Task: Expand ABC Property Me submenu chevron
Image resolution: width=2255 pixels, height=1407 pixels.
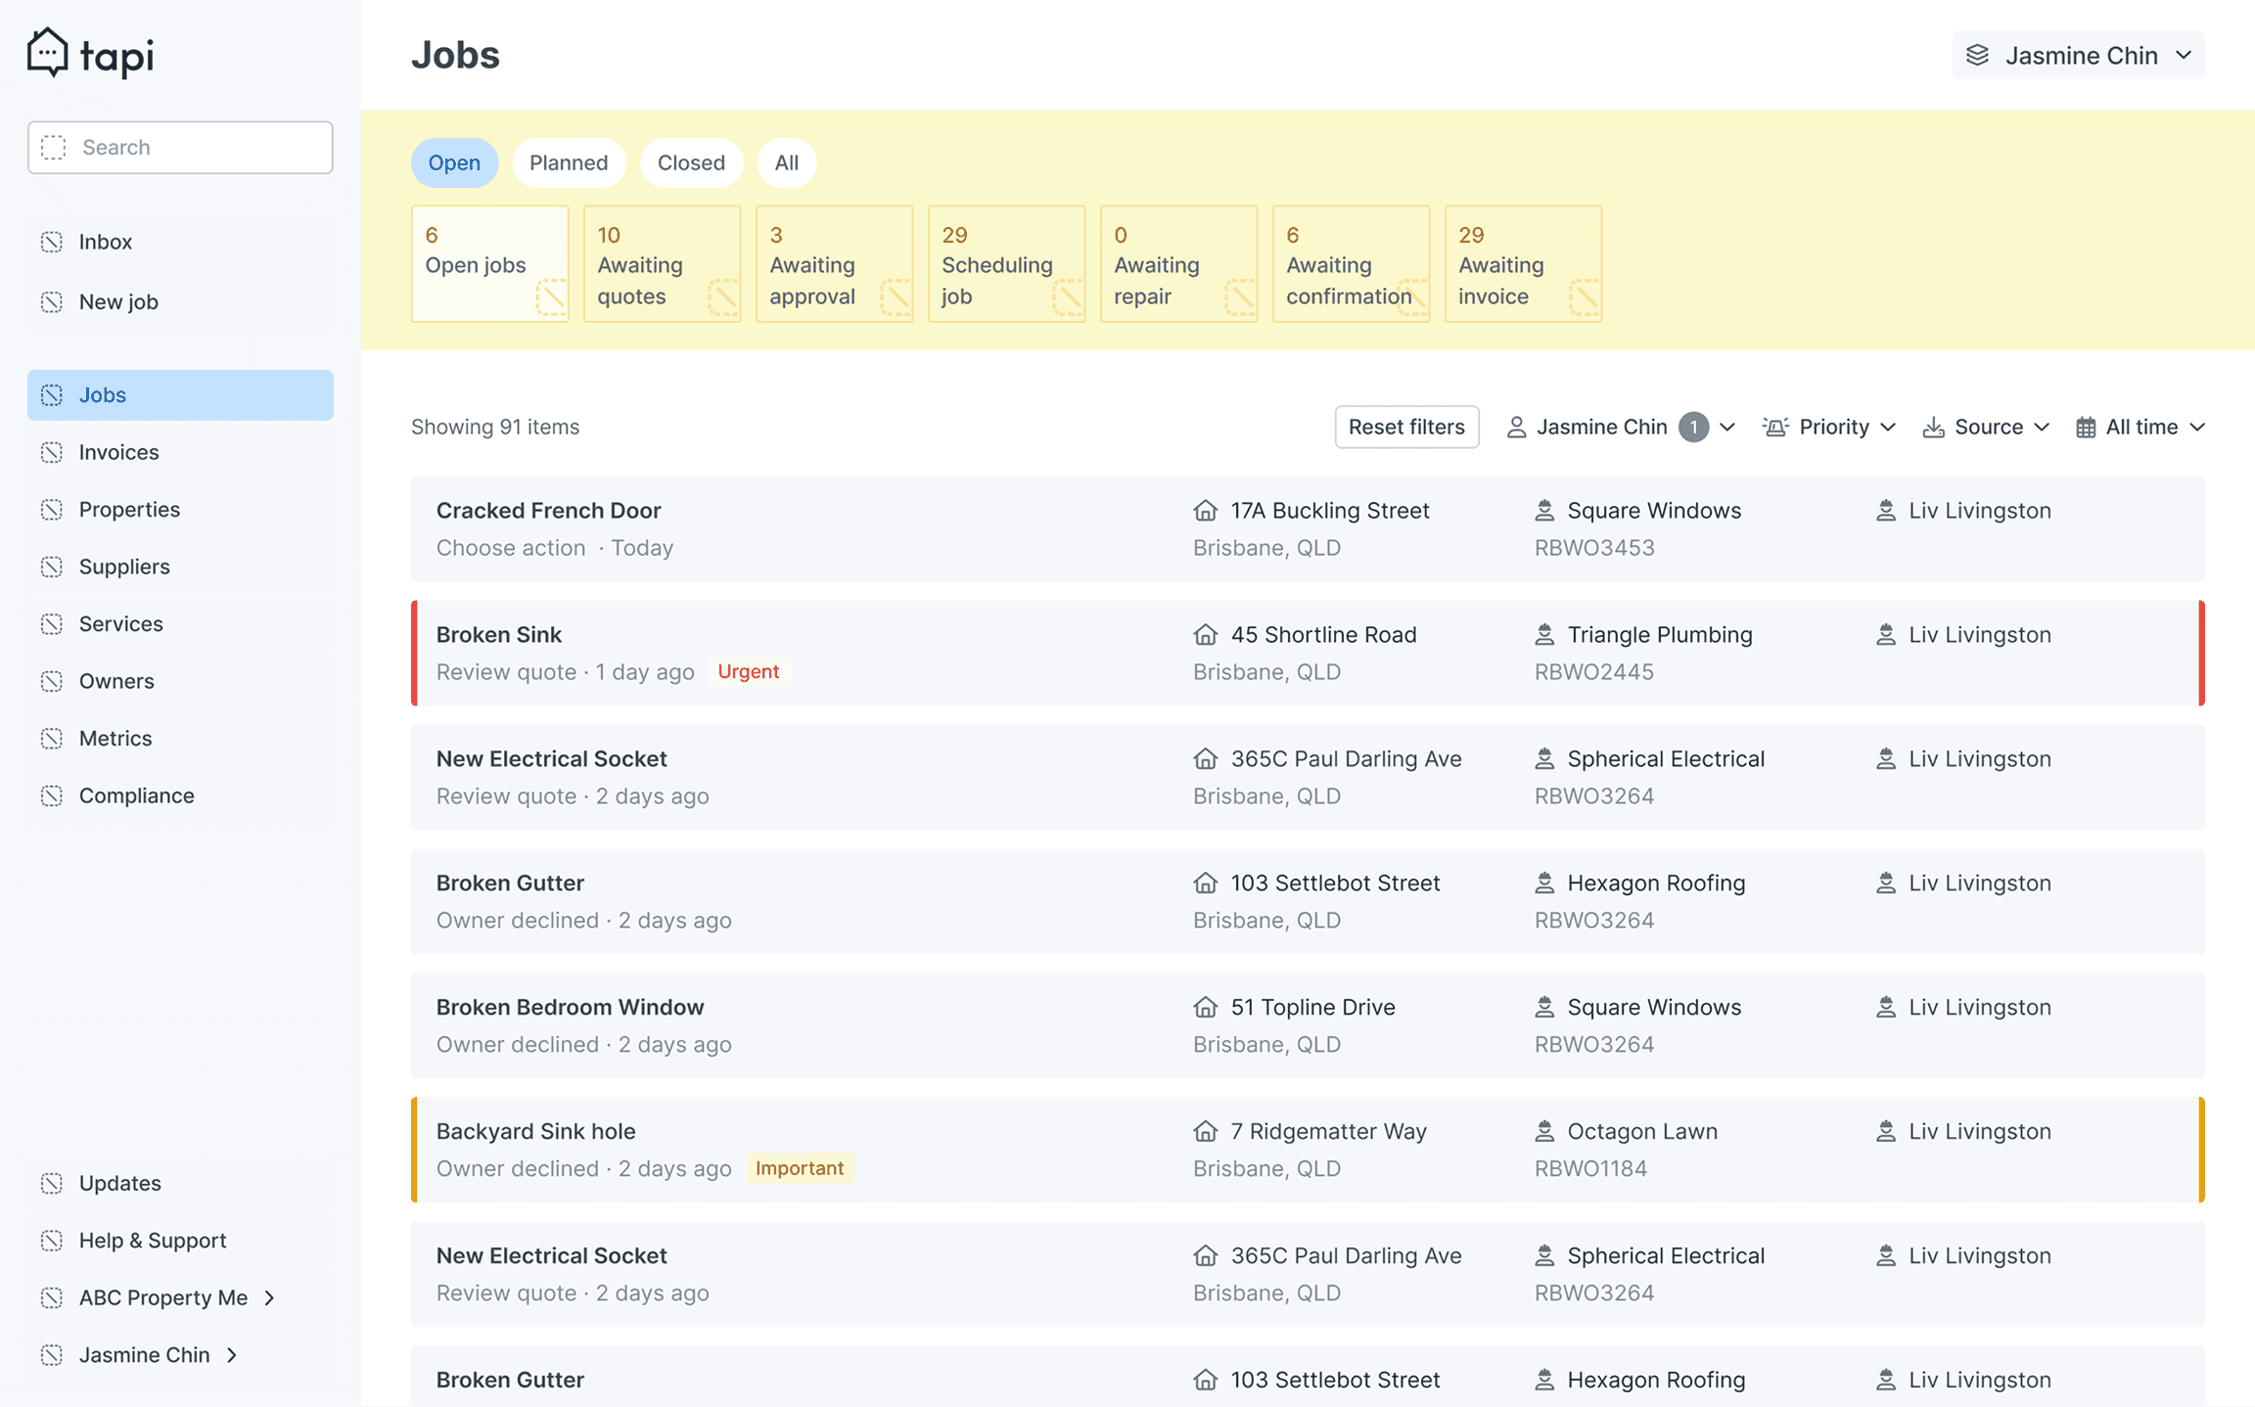Action: click(x=270, y=1297)
